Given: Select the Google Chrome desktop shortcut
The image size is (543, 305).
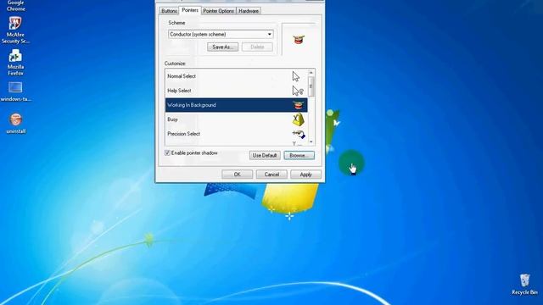Looking at the screenshot, I should (x=15, y=6).
